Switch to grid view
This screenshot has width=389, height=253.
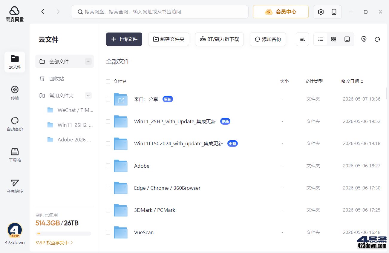point(334,39)
